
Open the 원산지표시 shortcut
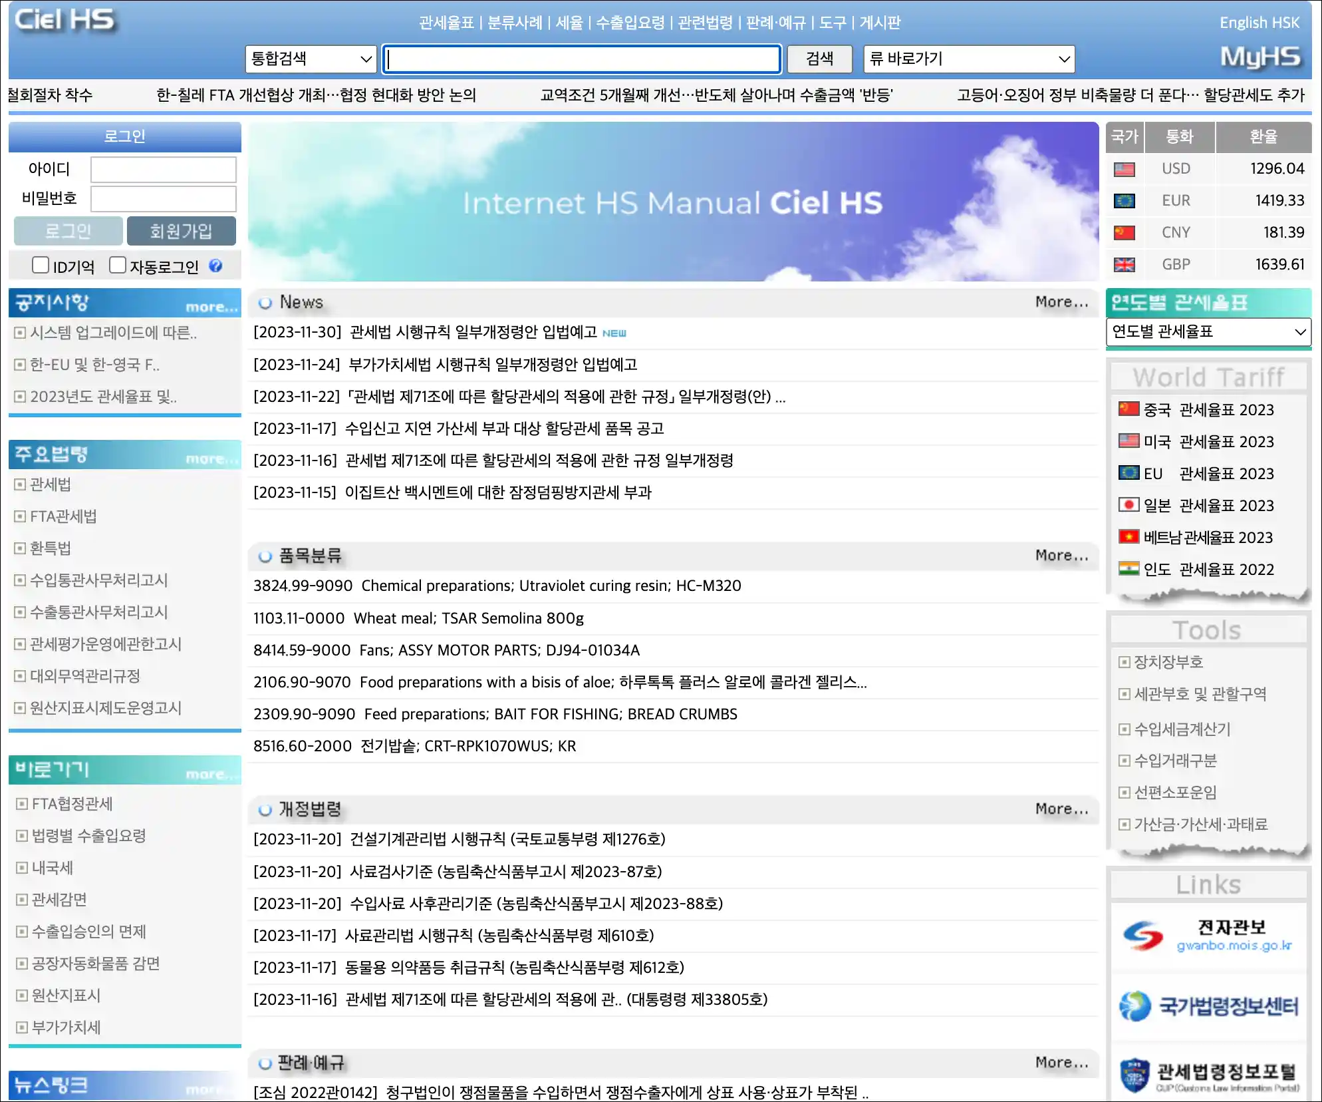(x=66, y=996)
